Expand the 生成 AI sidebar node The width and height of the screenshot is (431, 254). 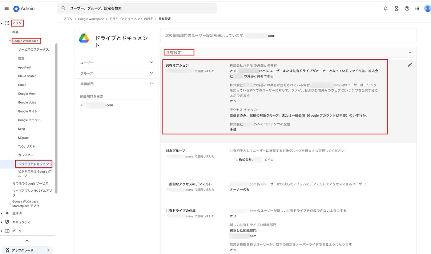pyautogui.click(x=2, y=213)
